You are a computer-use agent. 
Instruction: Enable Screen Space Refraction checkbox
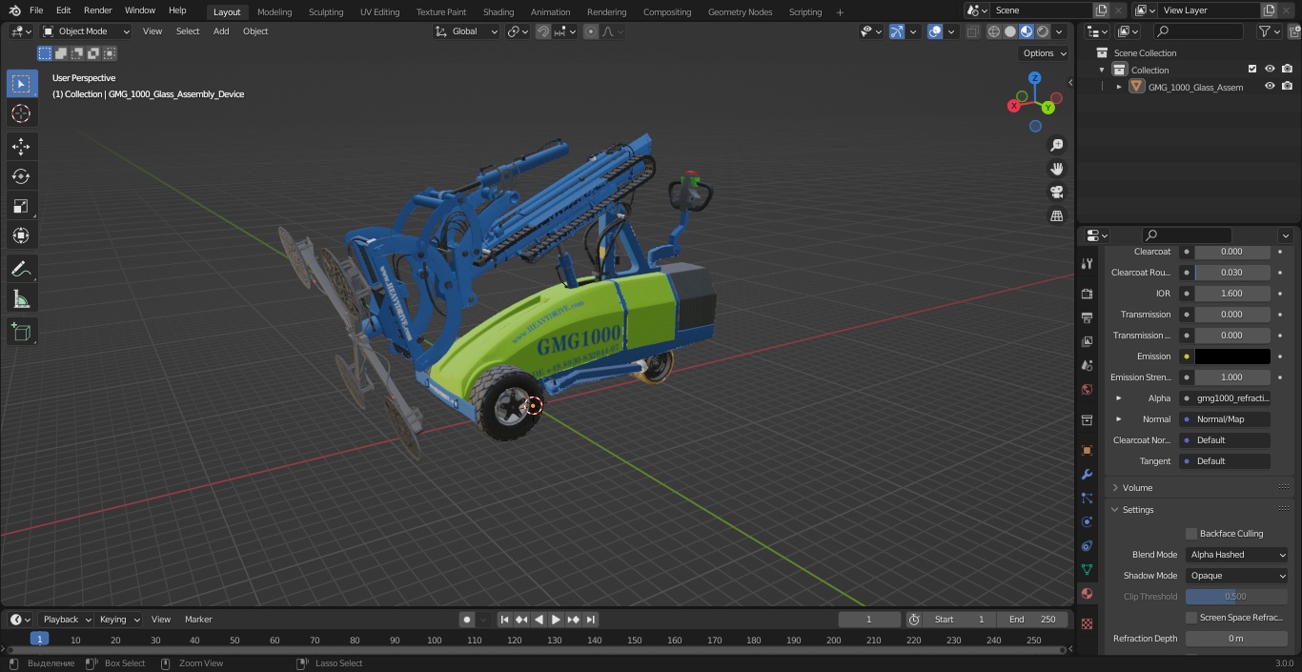click(1190, 618)
